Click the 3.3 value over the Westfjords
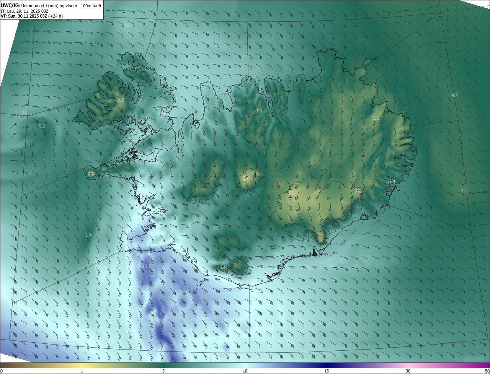 [x=121, y=100]
